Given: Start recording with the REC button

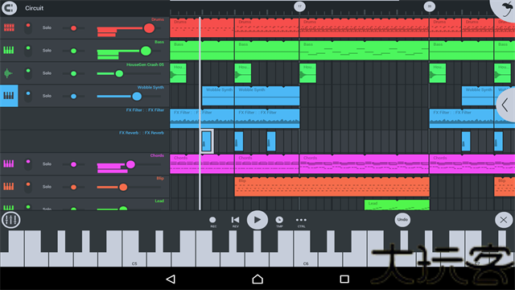Looking at the screenshot, I should (x=212, y=222).
